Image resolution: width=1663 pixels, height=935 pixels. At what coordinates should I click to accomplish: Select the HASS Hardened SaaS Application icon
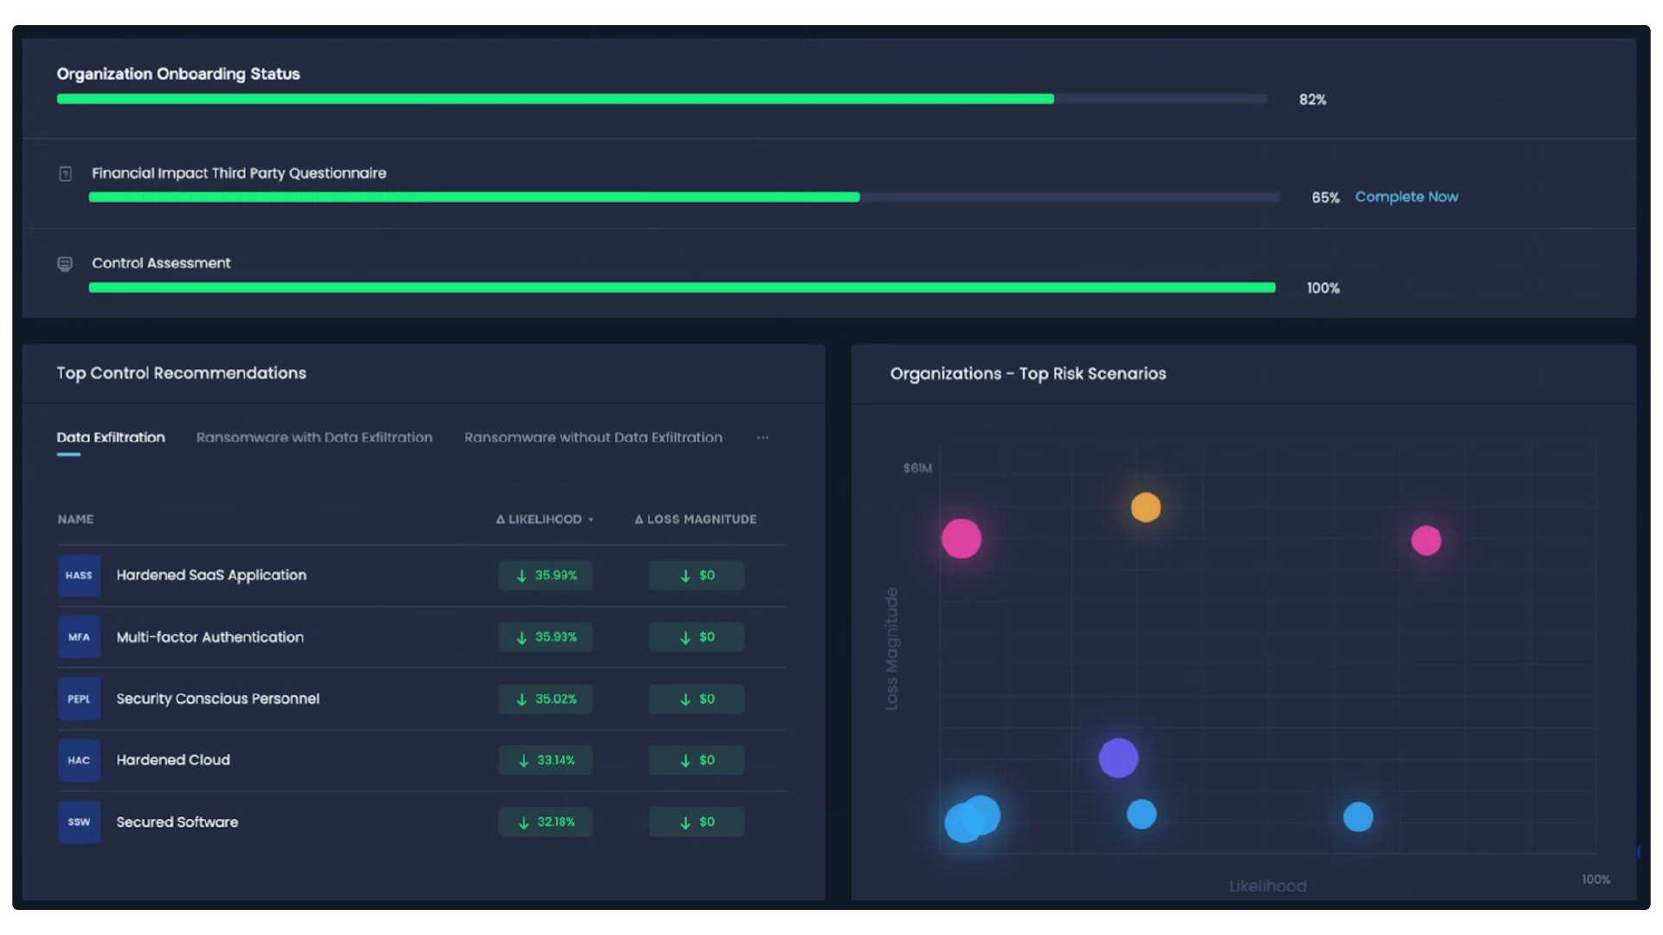pyautogui.click(x=78, y=575)
